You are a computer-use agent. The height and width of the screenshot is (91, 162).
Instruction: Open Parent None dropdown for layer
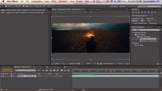pyautogui.click(x=63, y=76)
